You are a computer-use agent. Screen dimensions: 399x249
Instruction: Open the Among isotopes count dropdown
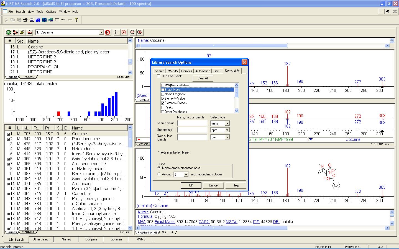click(186, 174)
